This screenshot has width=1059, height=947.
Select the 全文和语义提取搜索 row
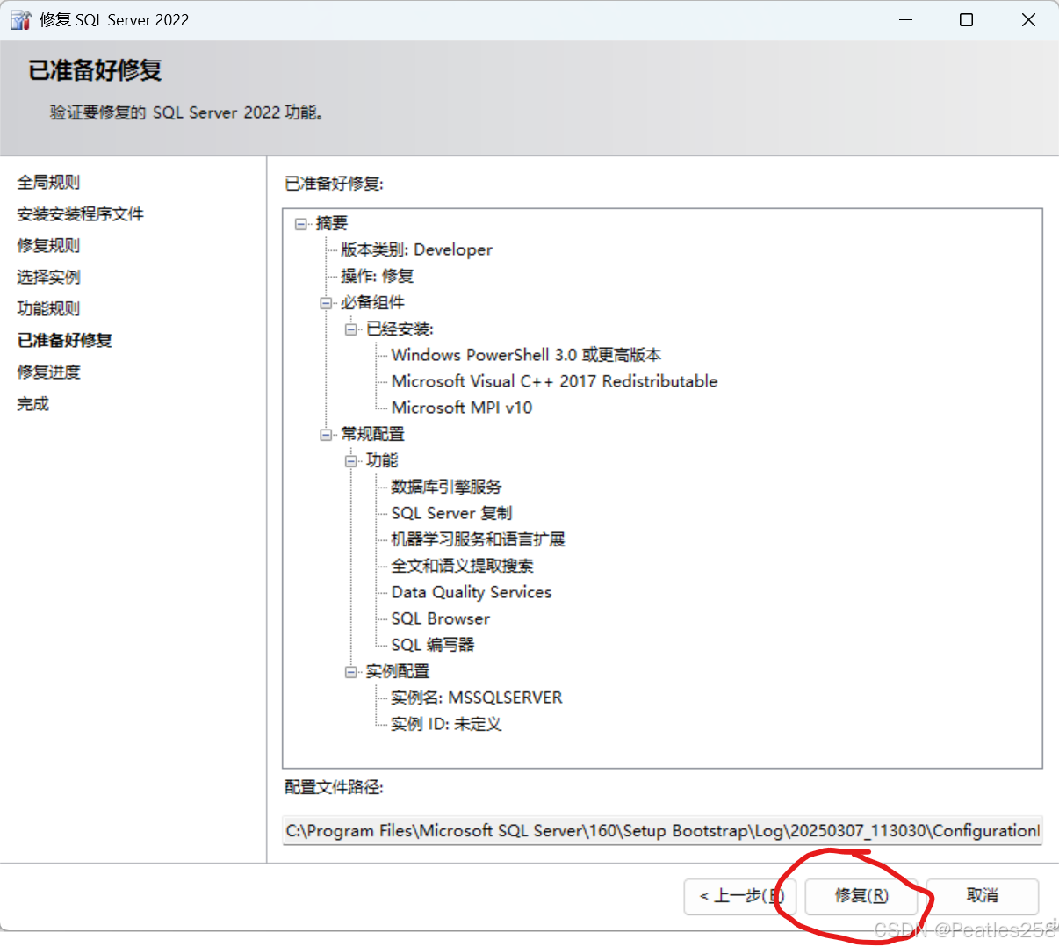(x=462, y=567)
